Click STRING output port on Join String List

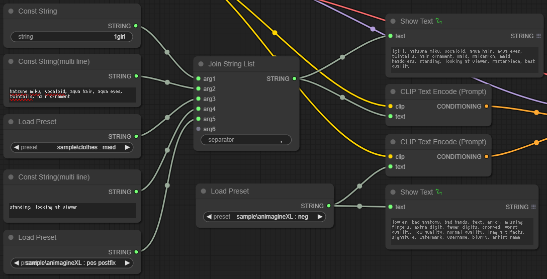295,78
